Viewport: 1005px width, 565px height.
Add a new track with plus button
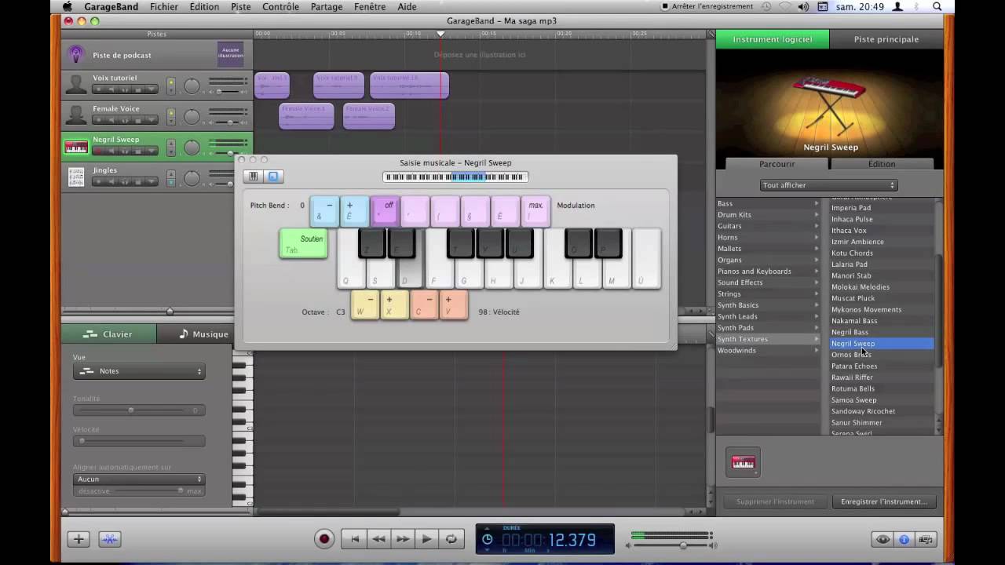[78, 539]
